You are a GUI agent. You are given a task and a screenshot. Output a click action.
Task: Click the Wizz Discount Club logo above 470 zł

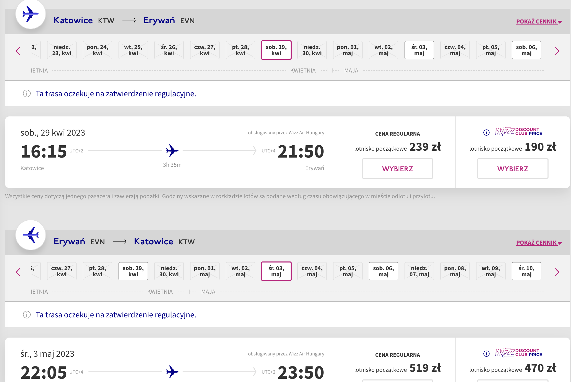pyautogui.click(x=518, y=353)
